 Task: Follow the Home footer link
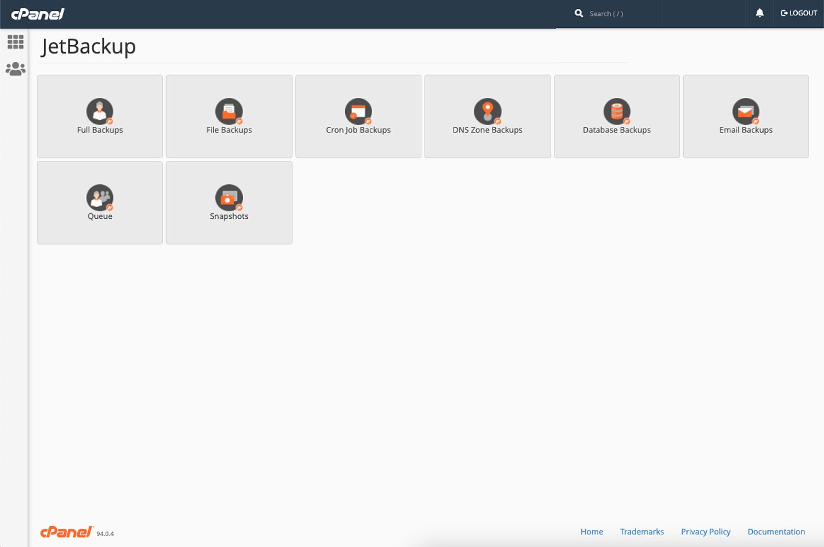[x=592, y=532]
